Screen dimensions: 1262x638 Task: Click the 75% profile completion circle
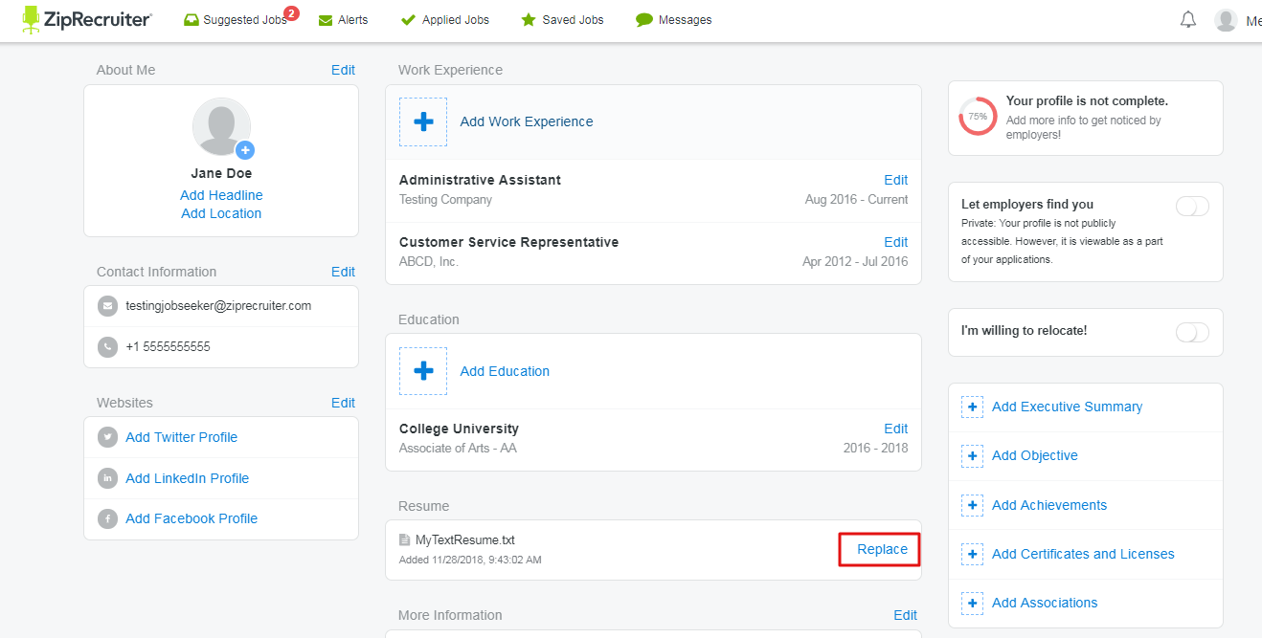(x=978, y=117)
